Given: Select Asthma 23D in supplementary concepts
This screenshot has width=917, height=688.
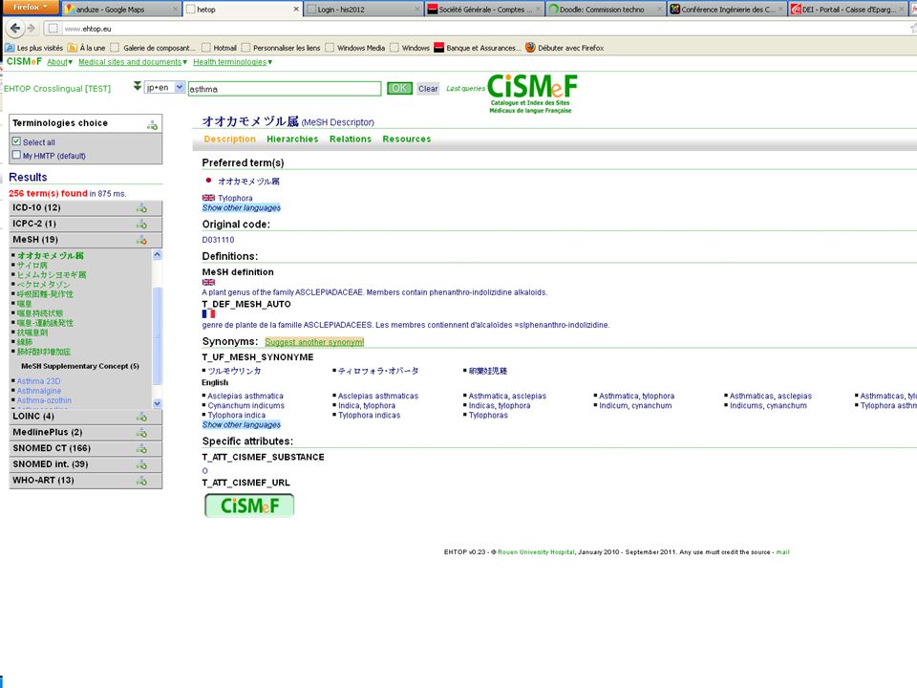Looking at the screenshot, I should pos(38,381).
